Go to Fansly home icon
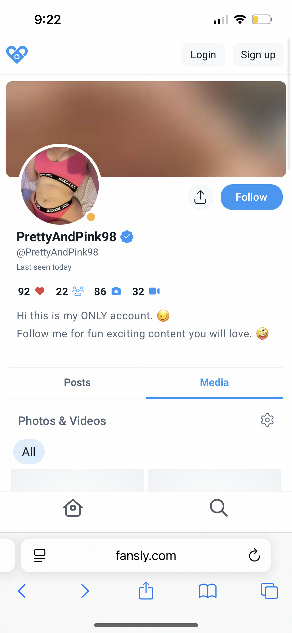The width and height of the screenshot is (292, 633). click(x=73, y=508)
